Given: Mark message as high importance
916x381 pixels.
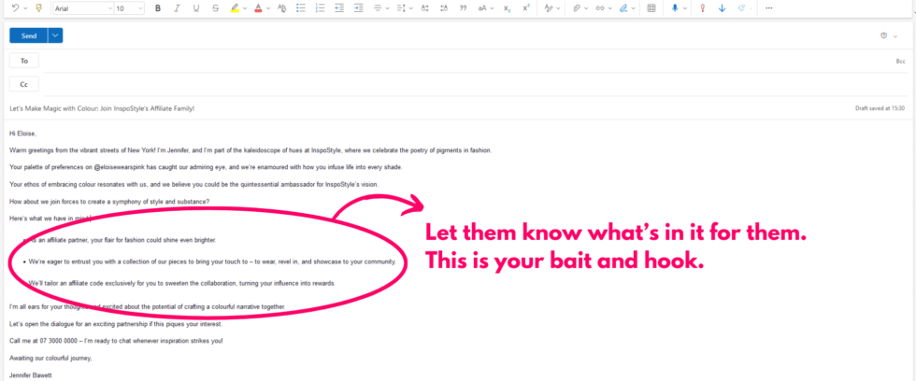Looking at the screenshot, I should coord(702,8).
